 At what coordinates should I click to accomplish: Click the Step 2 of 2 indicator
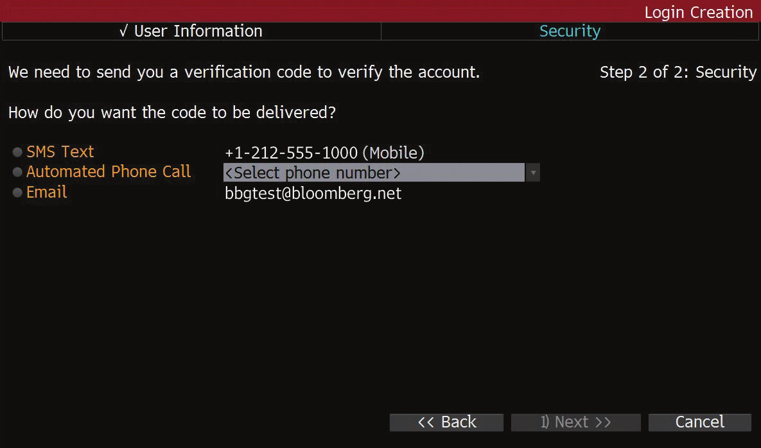[x=678, y=73]
